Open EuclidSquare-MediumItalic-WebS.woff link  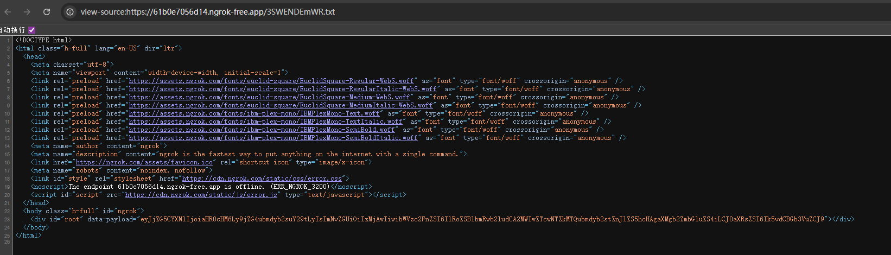pos(281,105)
